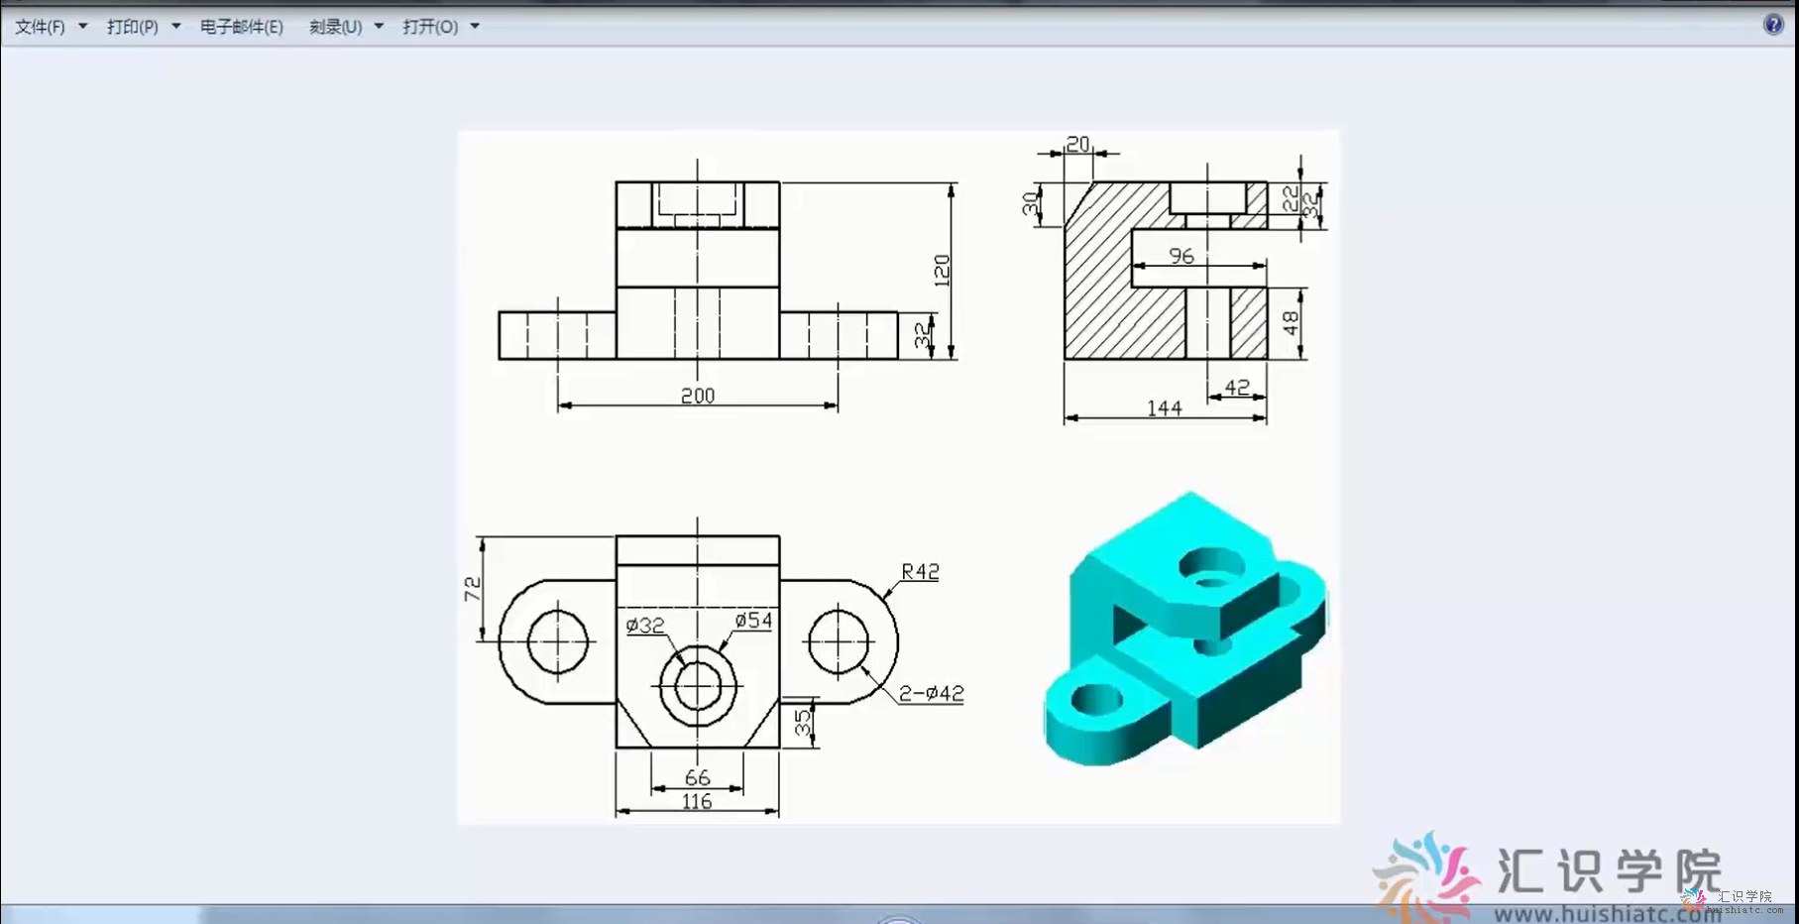Click the 66 dimension in top view
This screenshot has width=1799, height=924.
(x=698, y=777)
